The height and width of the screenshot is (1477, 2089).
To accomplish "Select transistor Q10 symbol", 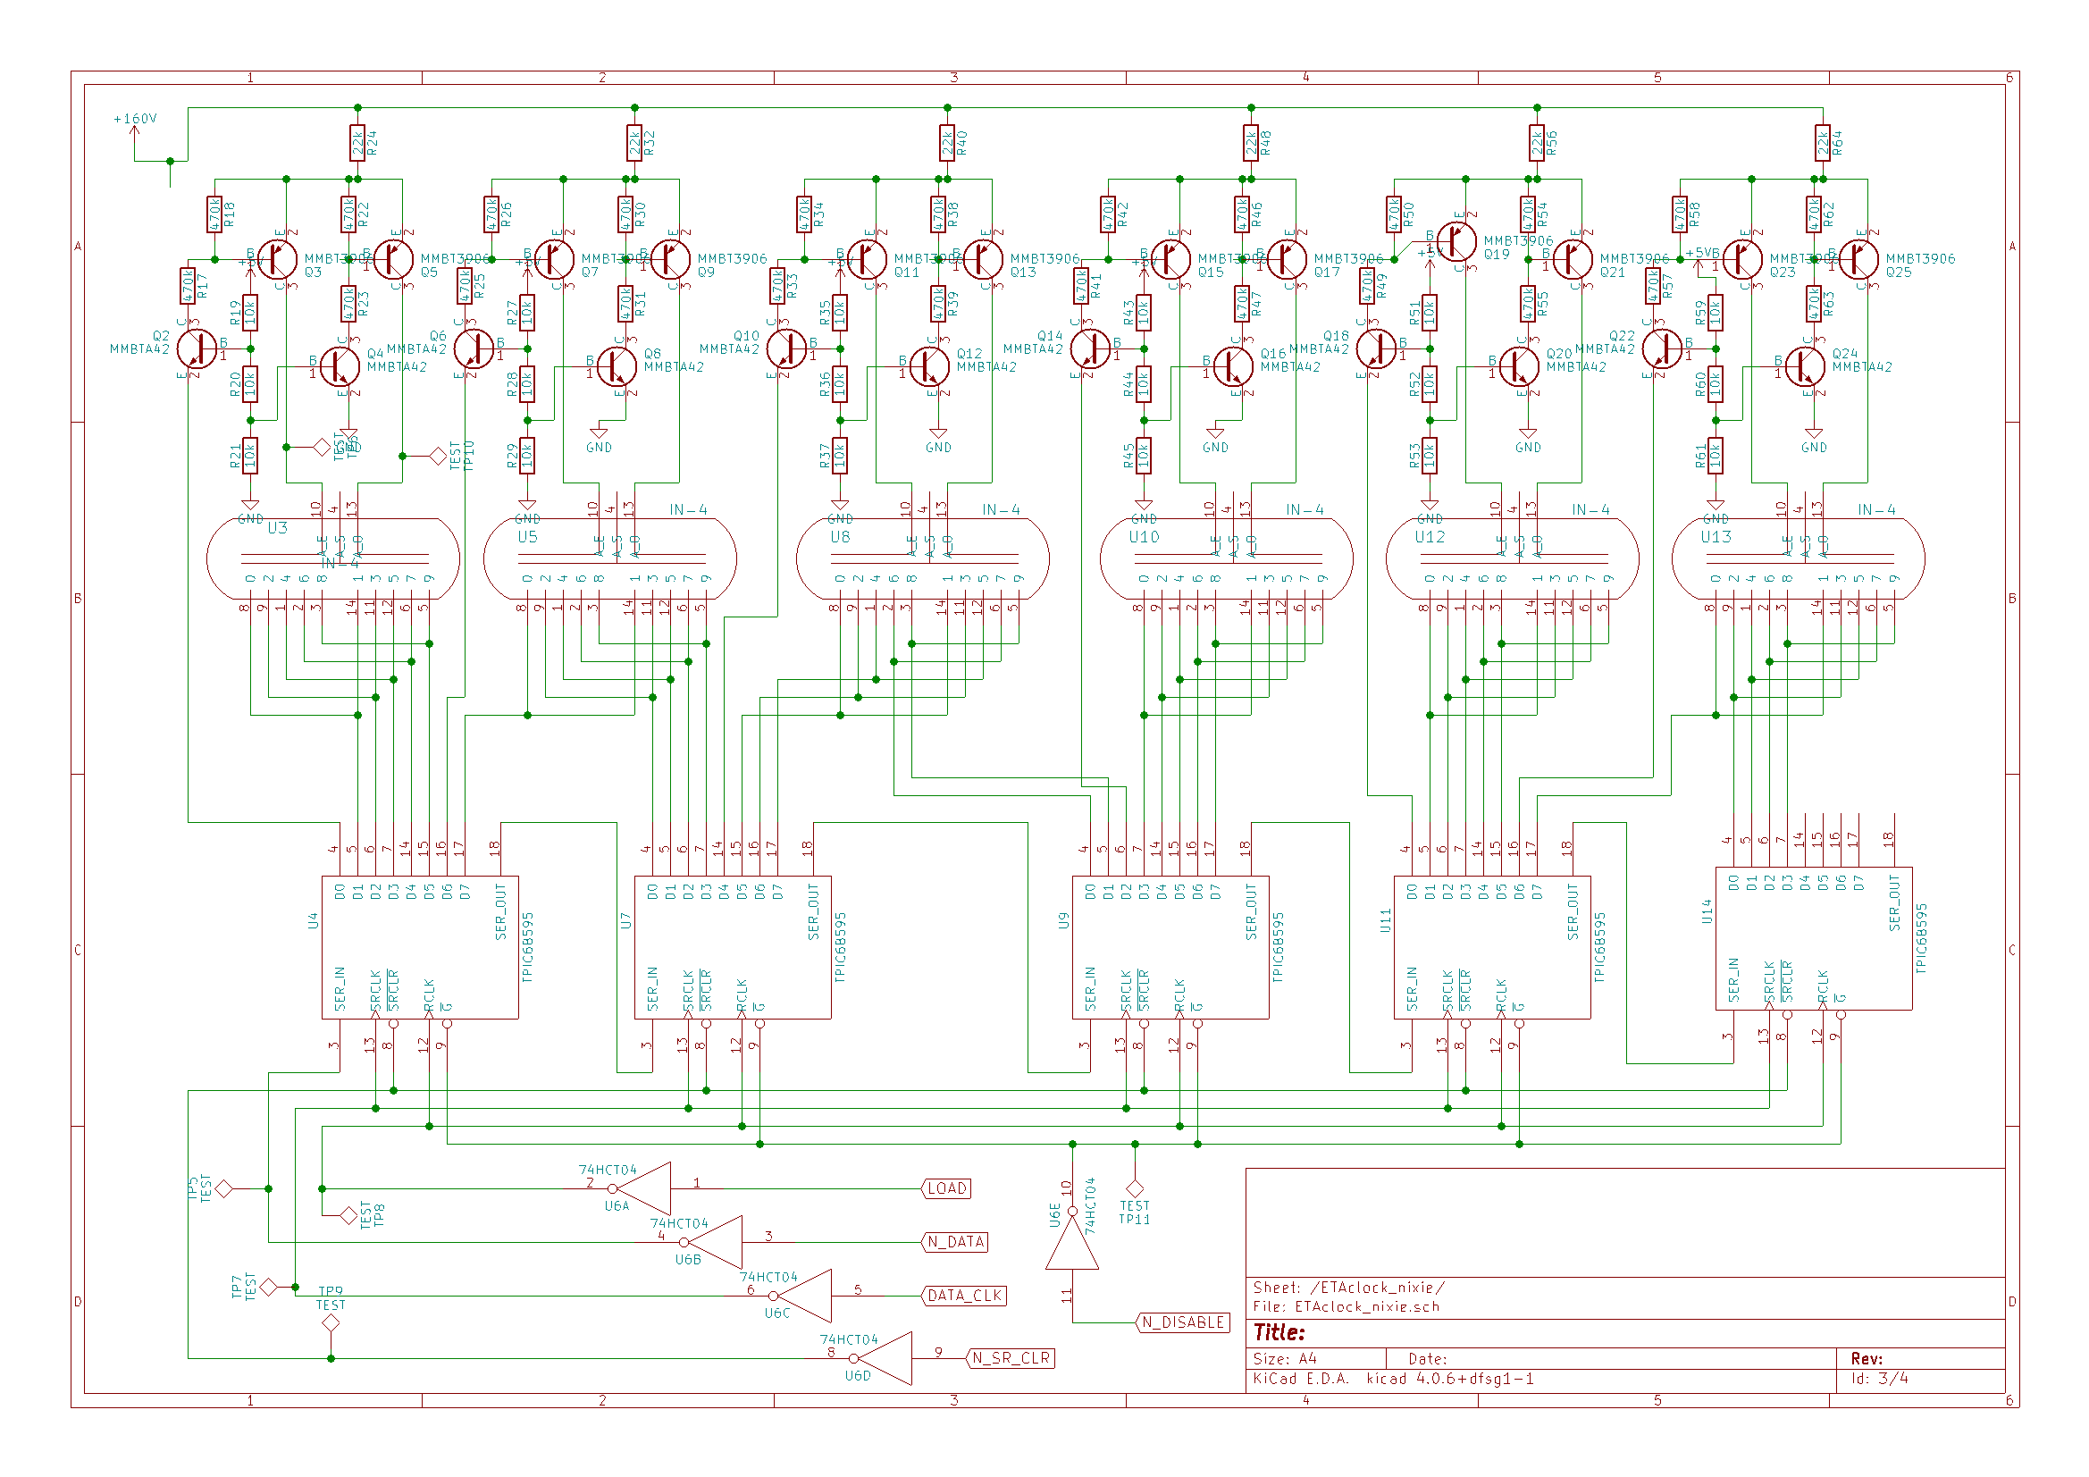I will (787, 348).
